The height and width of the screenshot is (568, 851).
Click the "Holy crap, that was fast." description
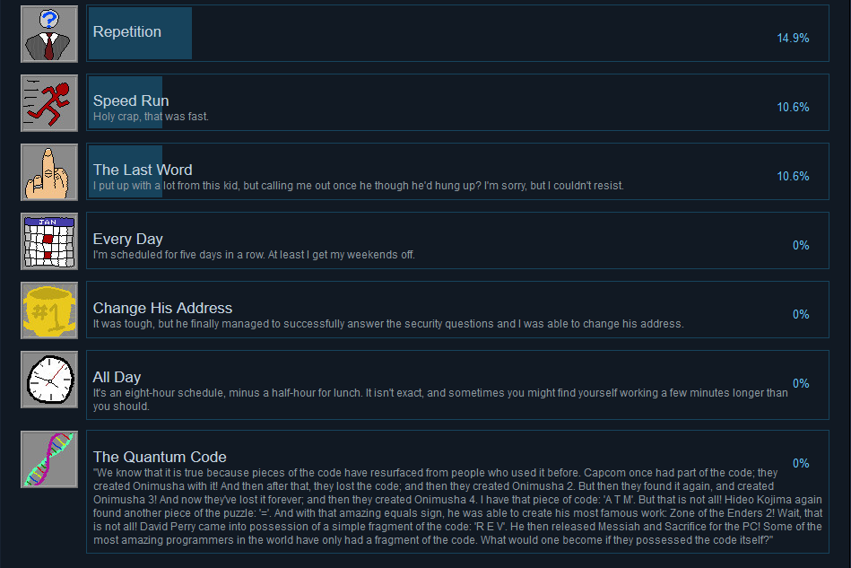(x=151, y=117)
